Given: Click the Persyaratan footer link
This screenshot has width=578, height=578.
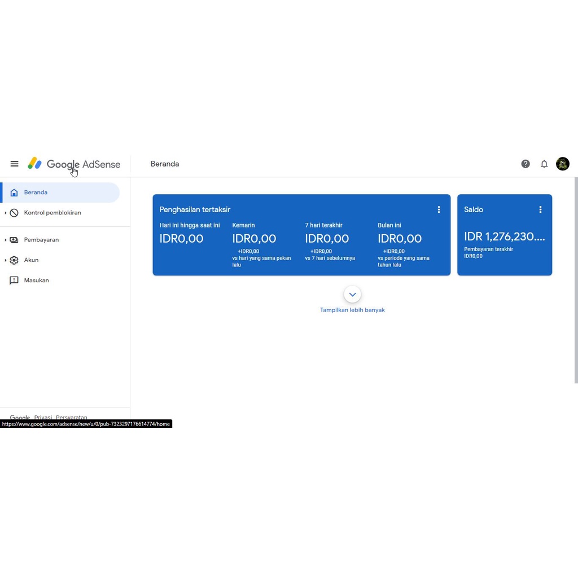Looking at the screenshot, I should (x=71, y=417).
